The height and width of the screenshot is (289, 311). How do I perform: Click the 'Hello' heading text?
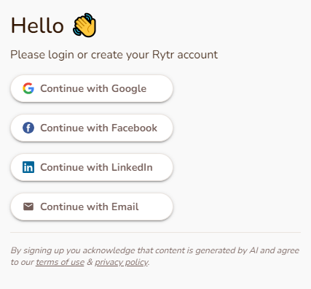click(x=37, y=26)
